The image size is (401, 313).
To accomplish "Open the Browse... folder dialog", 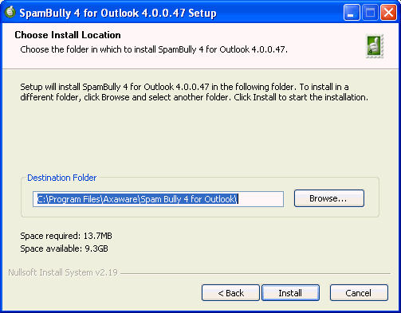I will 329,198.
